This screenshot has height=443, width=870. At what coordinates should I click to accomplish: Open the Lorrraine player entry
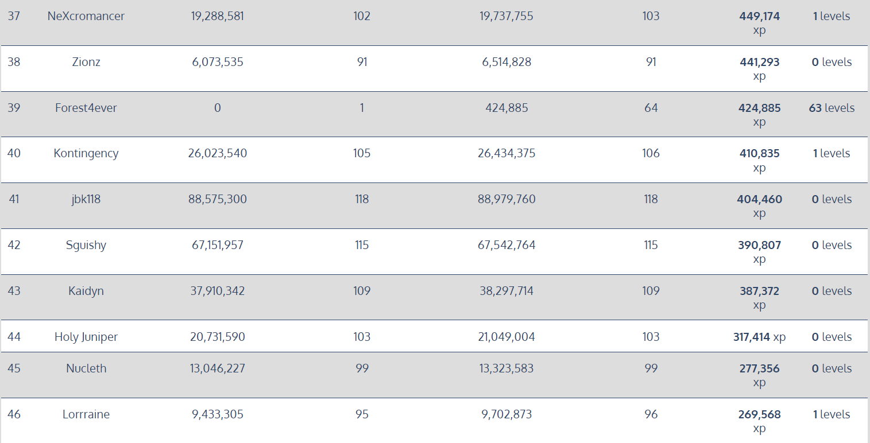pos(86,414)
